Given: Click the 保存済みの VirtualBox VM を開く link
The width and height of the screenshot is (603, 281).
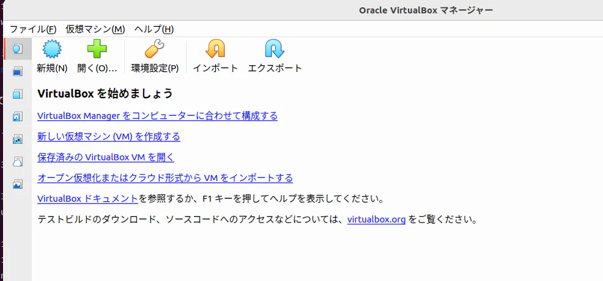Looking at the screenshot, I should (106, 157).
